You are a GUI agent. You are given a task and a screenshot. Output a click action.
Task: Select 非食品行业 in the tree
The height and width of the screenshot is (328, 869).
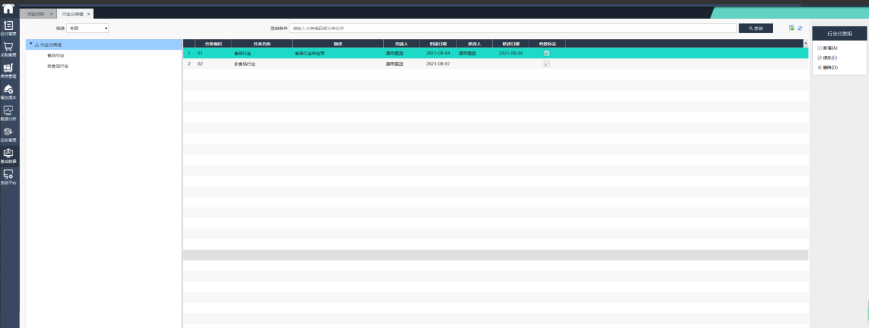point(58,66)
